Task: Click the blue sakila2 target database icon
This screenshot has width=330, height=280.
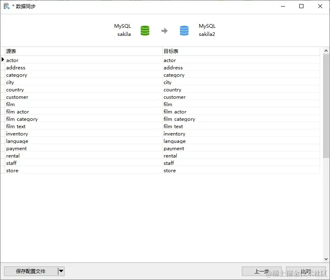Action: click(184, 31)
